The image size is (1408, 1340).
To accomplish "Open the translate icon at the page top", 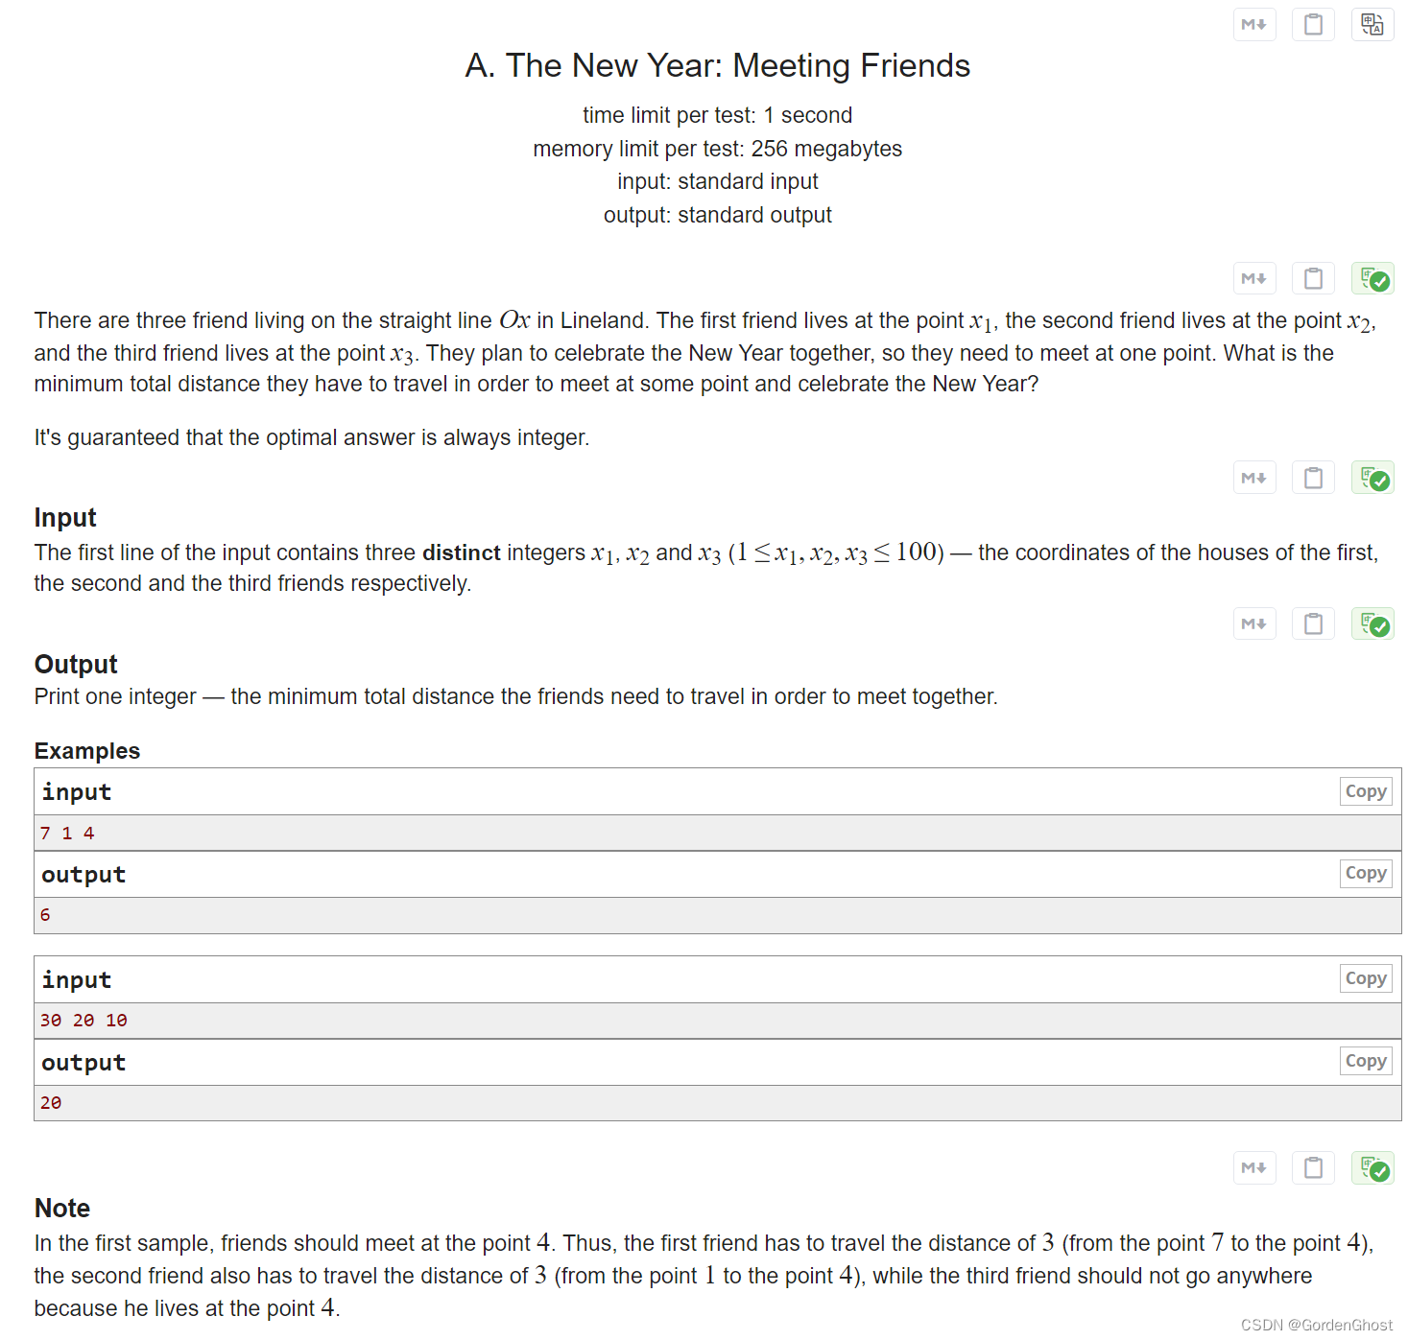I will pos(1372,24).
